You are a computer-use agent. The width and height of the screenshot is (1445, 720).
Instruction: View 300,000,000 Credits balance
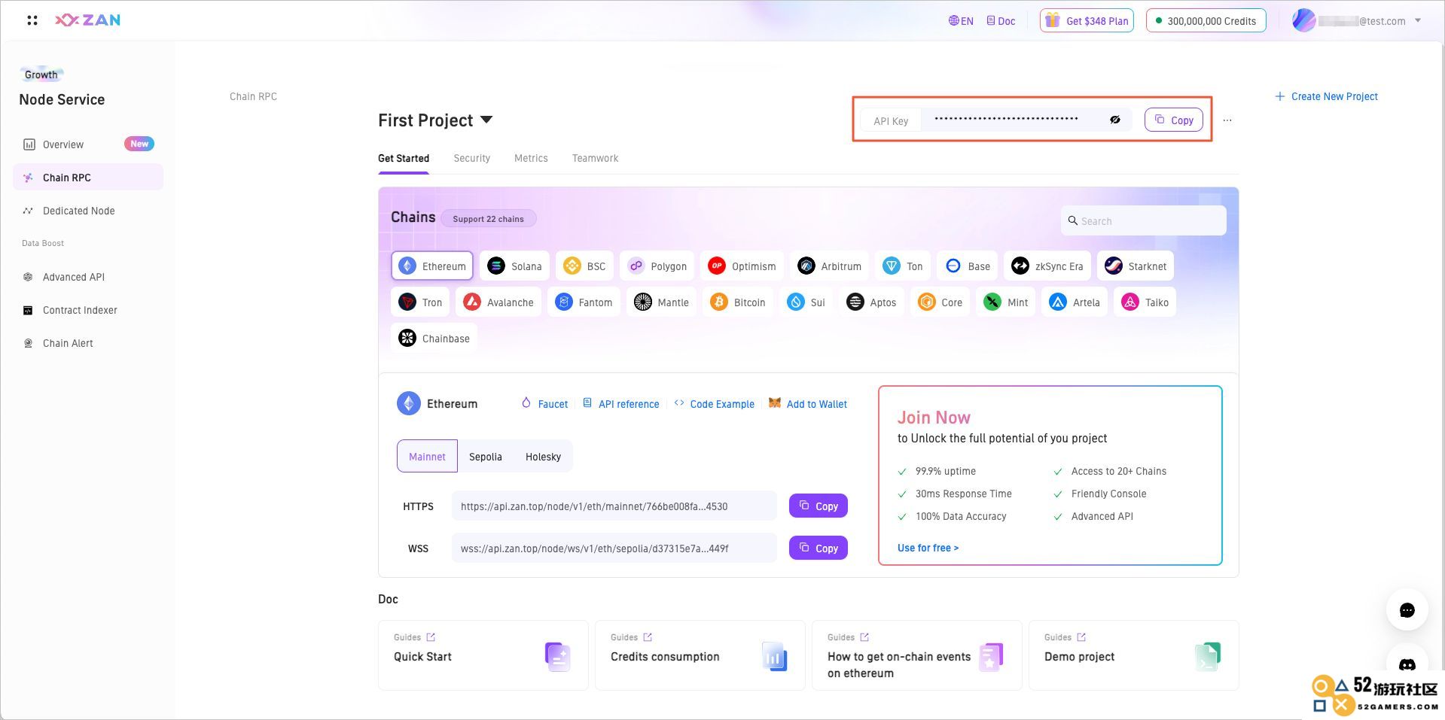(1206, 21)
